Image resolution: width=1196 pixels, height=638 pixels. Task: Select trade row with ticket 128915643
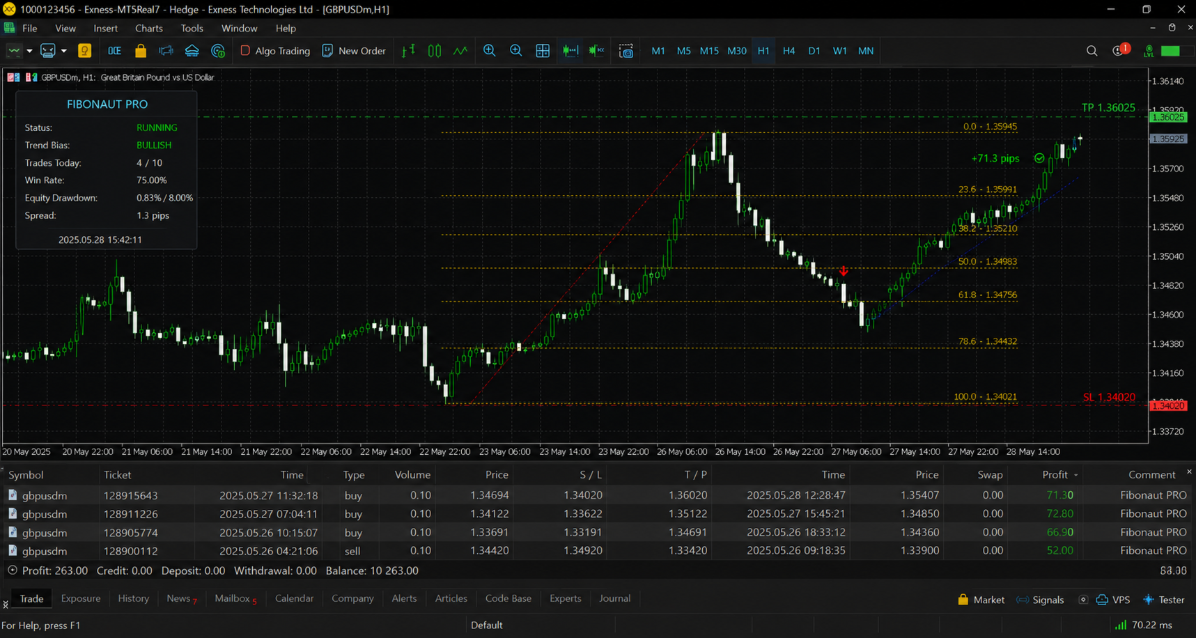[598, 495]
